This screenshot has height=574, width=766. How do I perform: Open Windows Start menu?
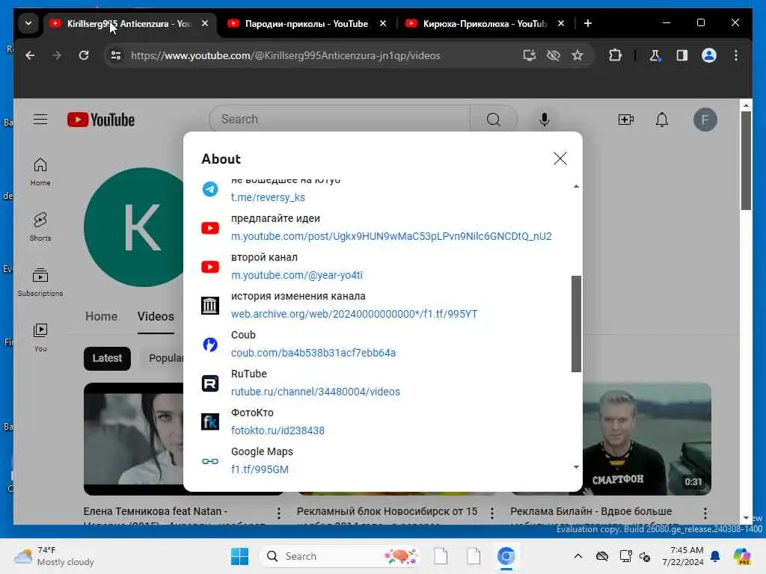[239, 556]
